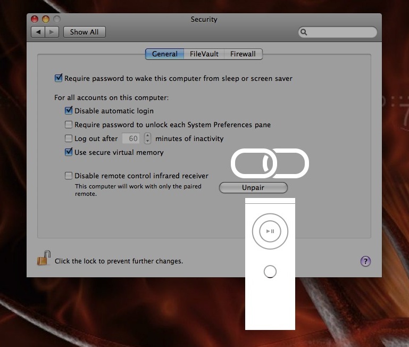Increase minutes with the stepper up arrow
This screenshot has width=409, height=347.
click(x=147, y=136)
